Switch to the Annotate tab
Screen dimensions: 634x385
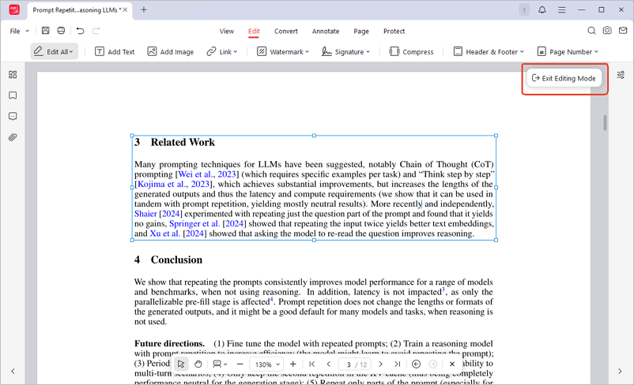pos(326,31)
